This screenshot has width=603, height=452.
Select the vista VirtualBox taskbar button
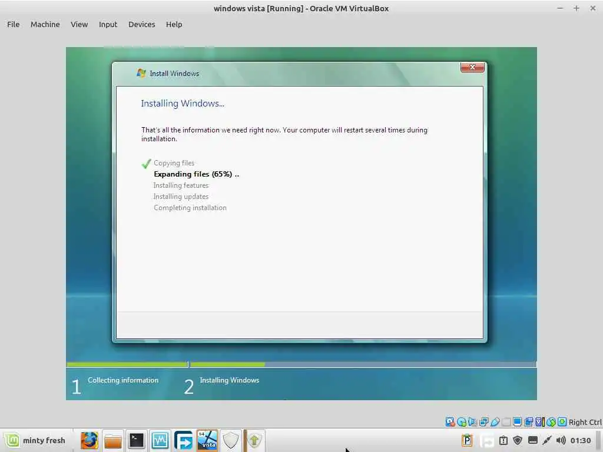tap(207, 440)
